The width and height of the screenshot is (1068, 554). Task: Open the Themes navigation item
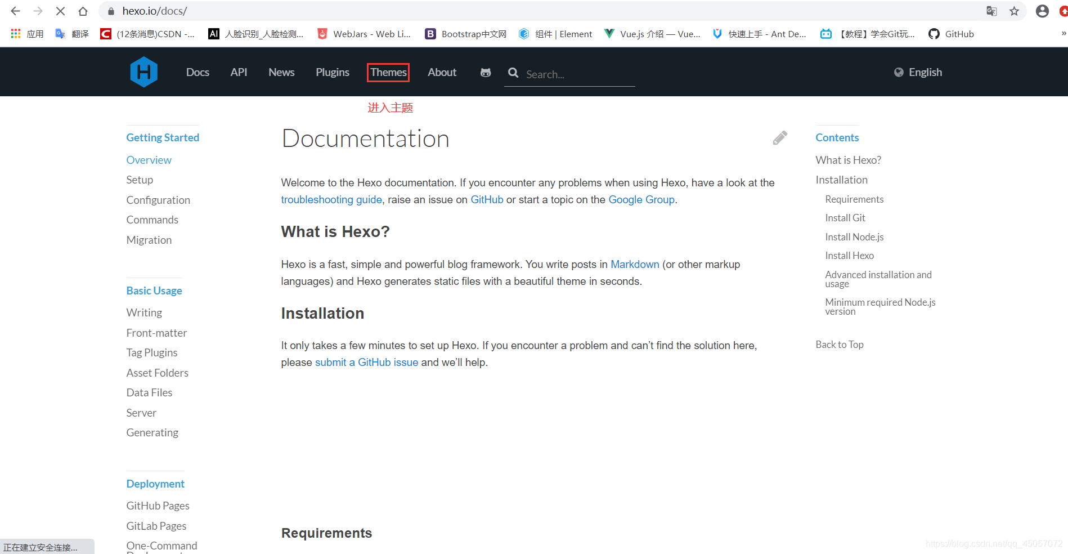point(388,72)
